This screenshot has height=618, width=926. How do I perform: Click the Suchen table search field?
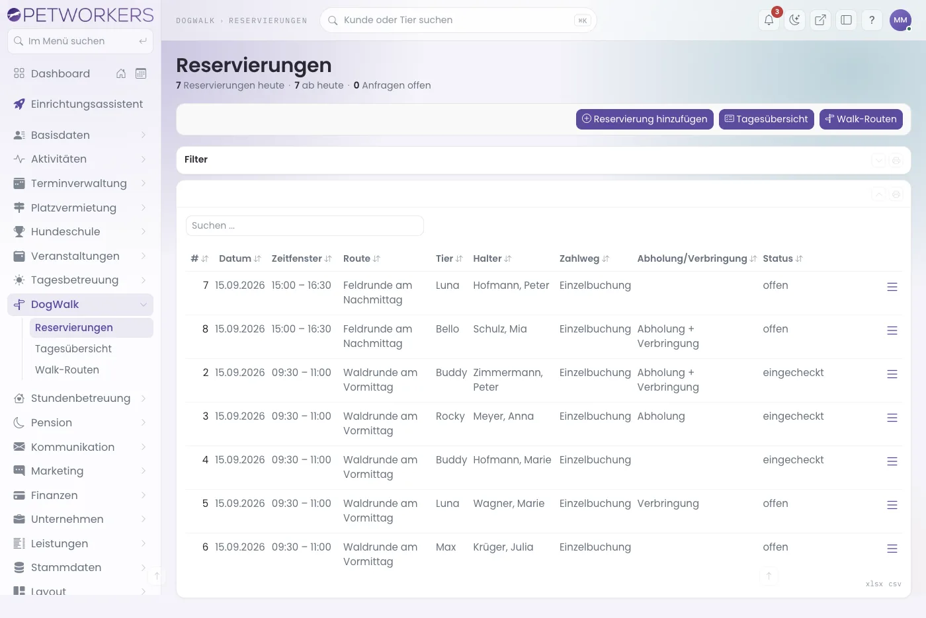(305, 225)
